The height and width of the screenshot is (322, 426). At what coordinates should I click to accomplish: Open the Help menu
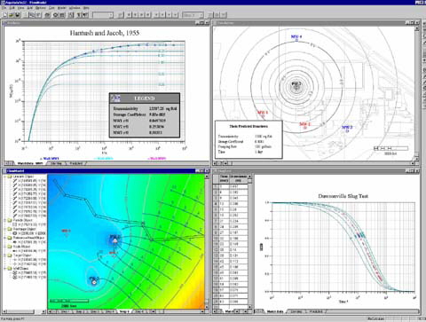click(x=86, y=8)
